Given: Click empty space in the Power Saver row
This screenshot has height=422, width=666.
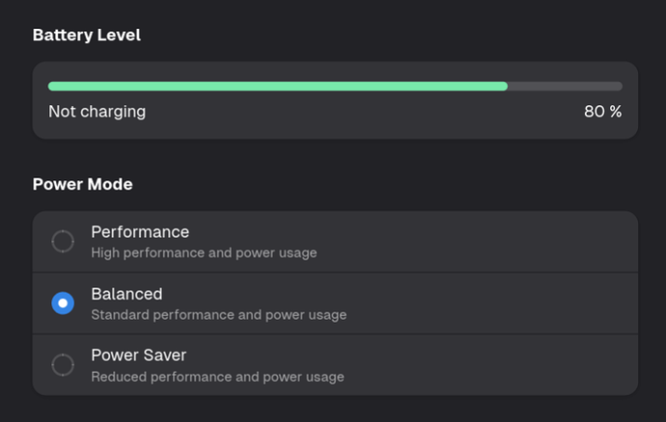Looking at the screenshot, I should pos(483,365).
